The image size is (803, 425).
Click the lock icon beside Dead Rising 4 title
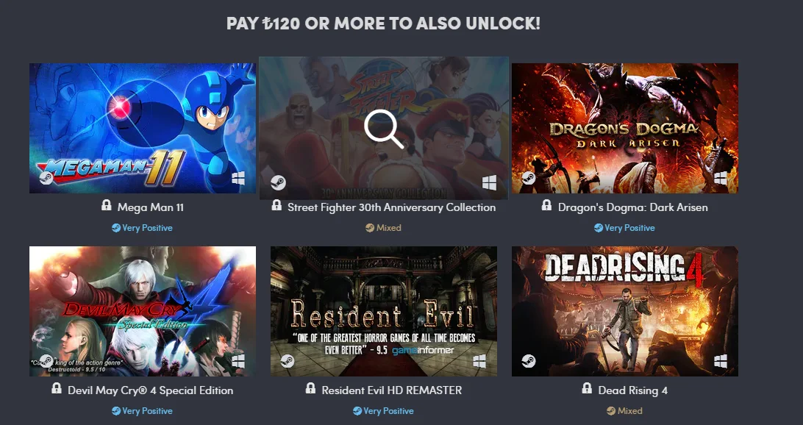[x=587, y=389]
